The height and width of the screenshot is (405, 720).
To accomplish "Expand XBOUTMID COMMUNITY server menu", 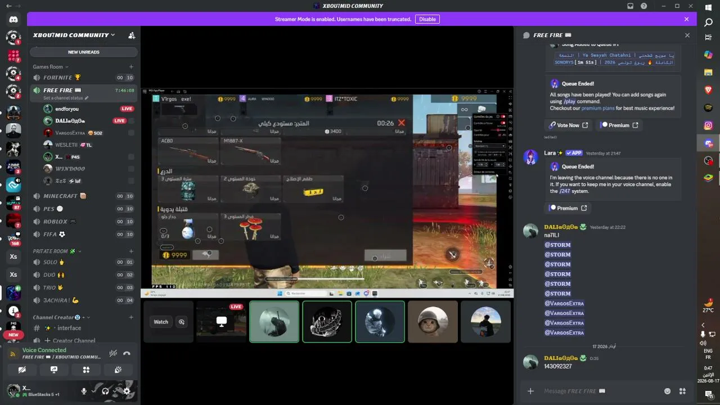I will coord(74,35).
